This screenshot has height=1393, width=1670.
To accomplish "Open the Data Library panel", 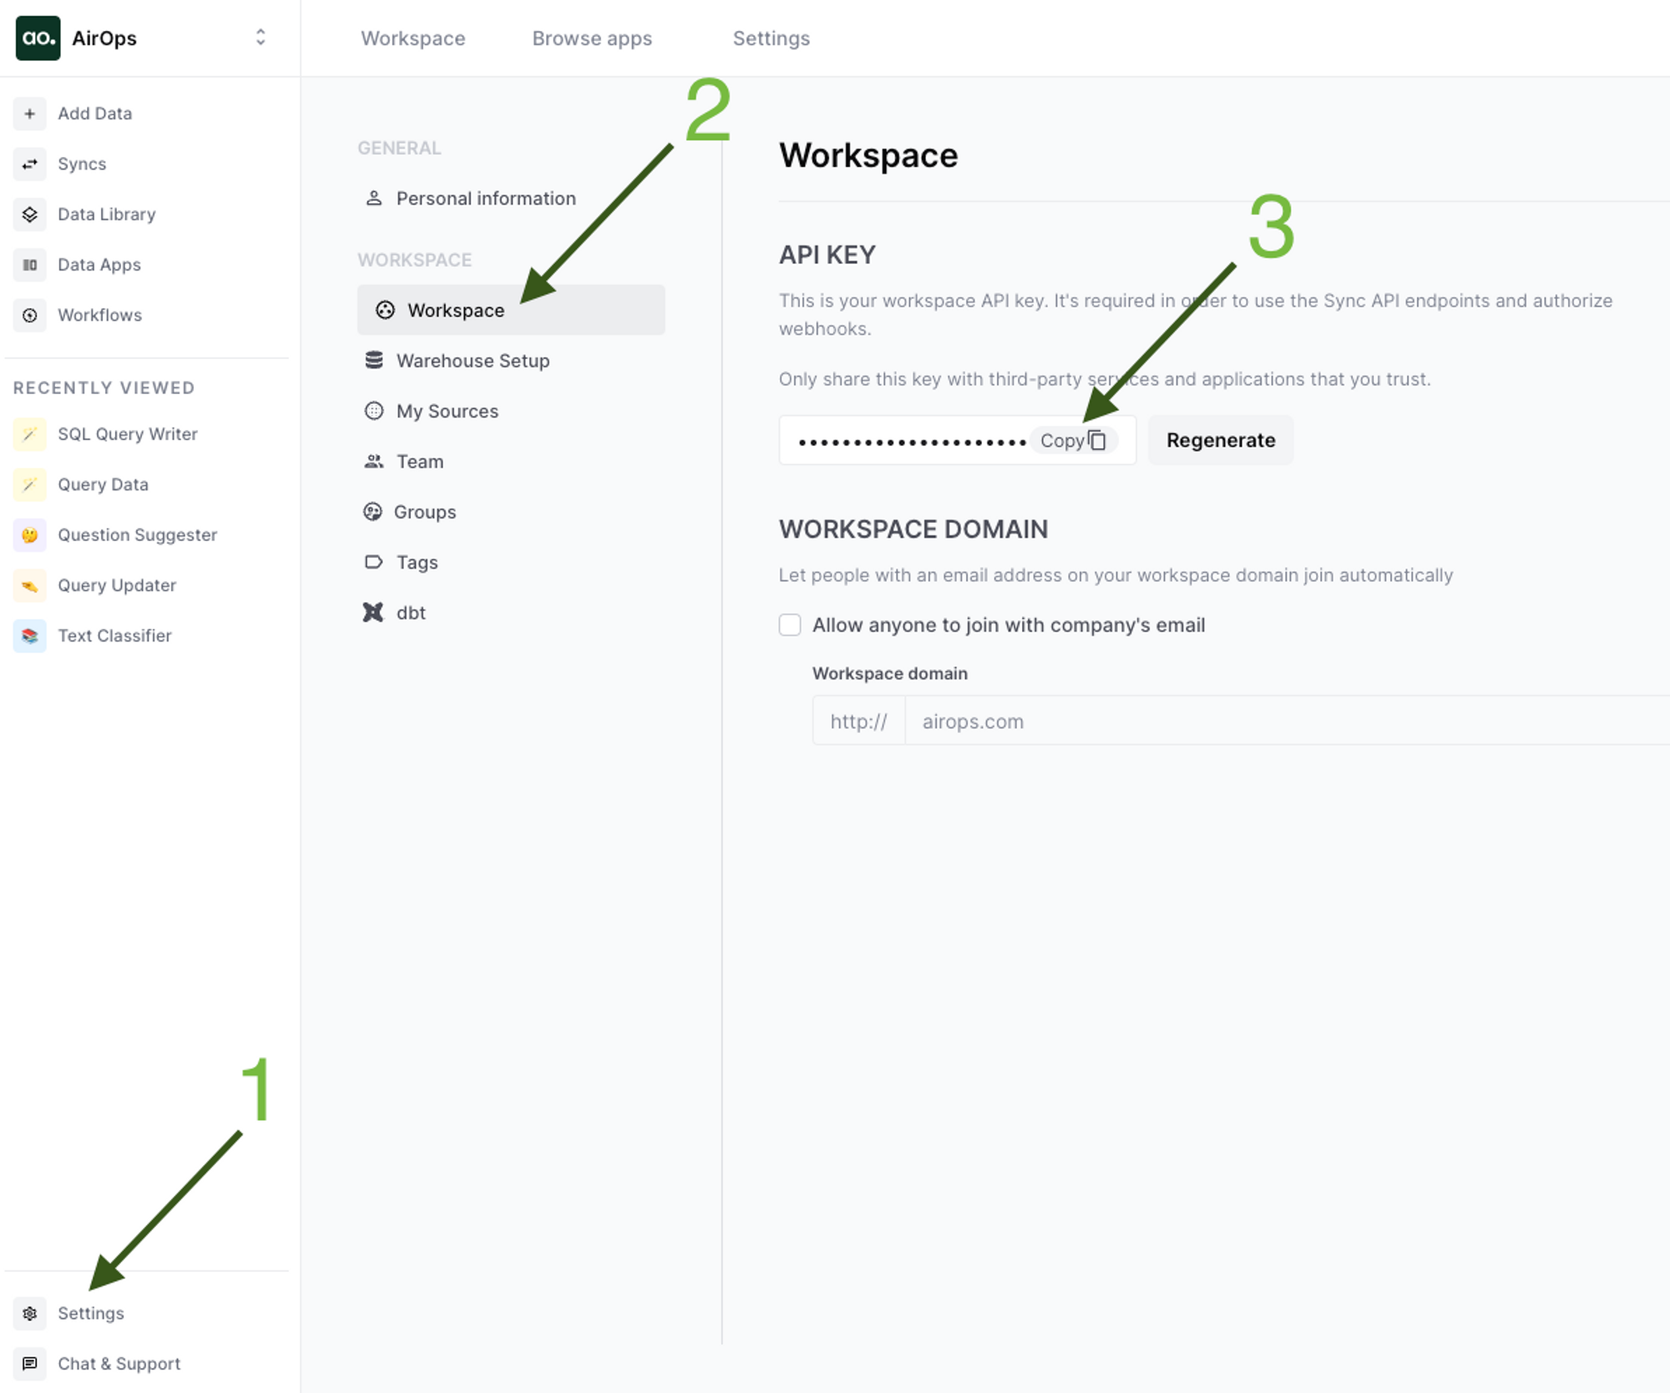I will (105, 214).
